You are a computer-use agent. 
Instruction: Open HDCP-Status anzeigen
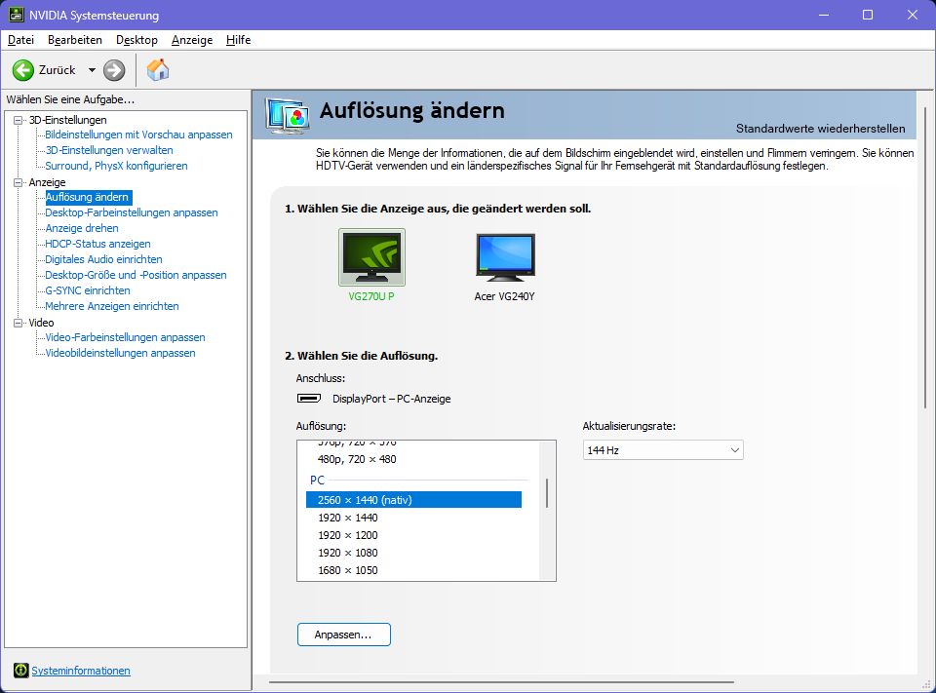[x=97, y=244]
